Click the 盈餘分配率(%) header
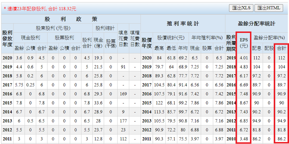 [269, 38]
